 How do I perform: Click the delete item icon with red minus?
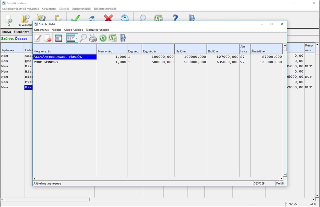click(48, 38)
